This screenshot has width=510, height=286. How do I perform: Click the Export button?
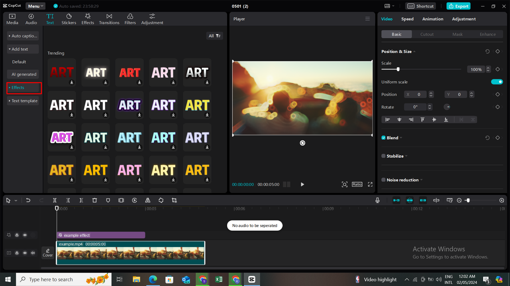click(458, 6)
